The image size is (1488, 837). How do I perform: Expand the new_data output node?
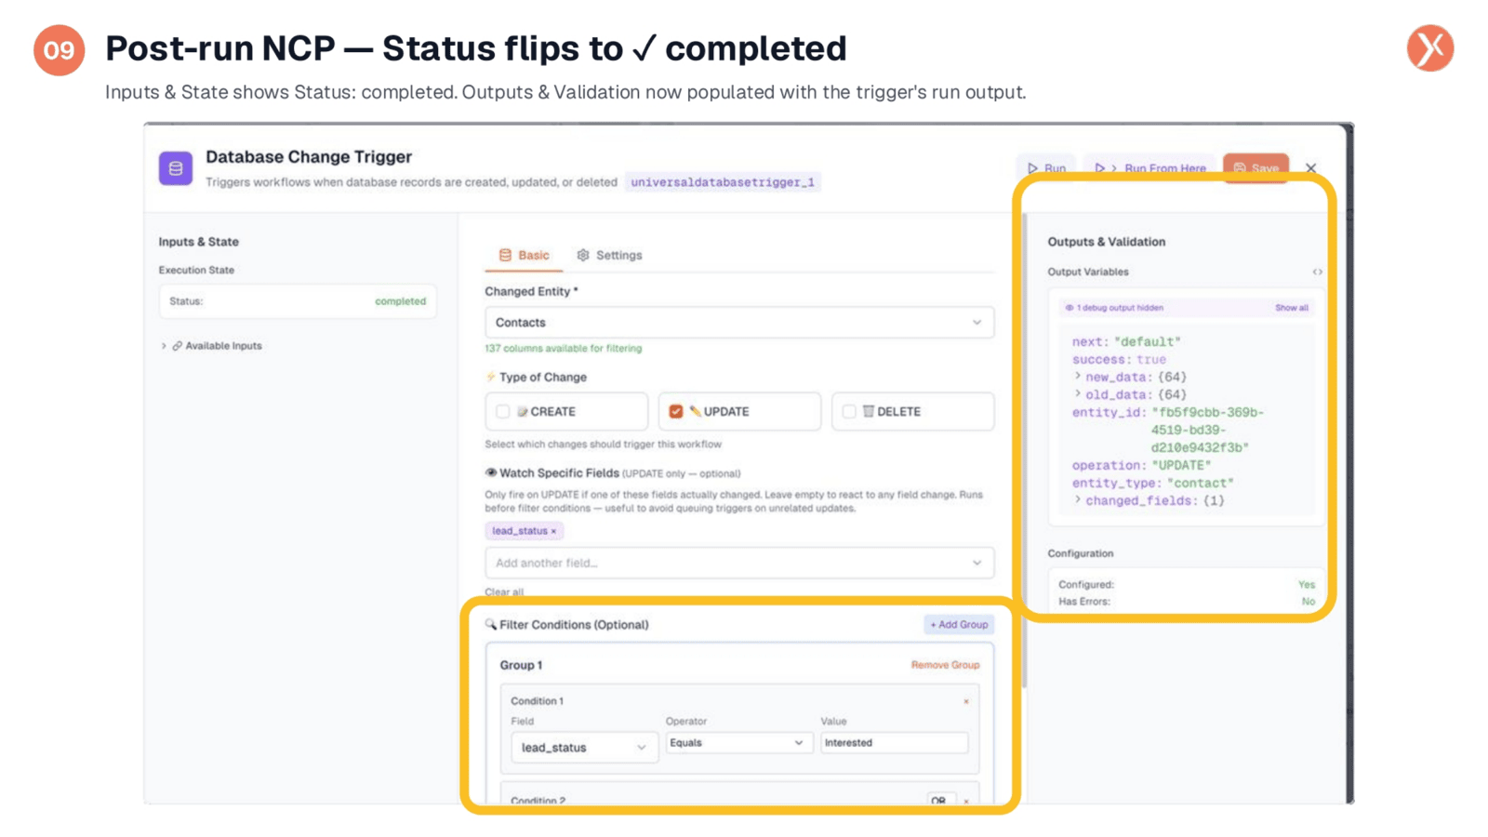1078,377
